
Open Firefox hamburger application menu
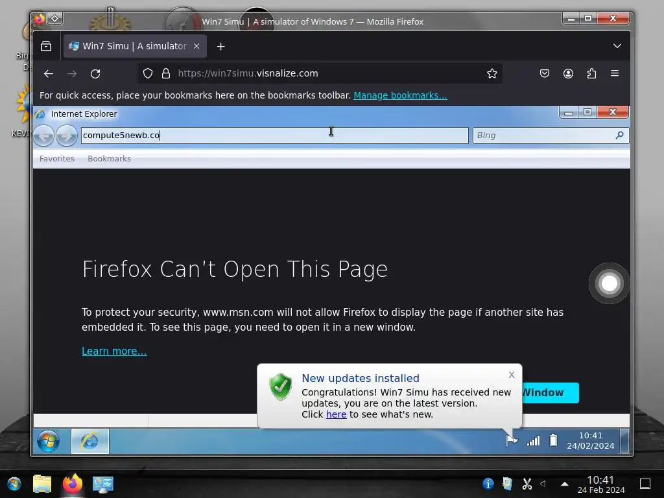[x=615, y=73]
